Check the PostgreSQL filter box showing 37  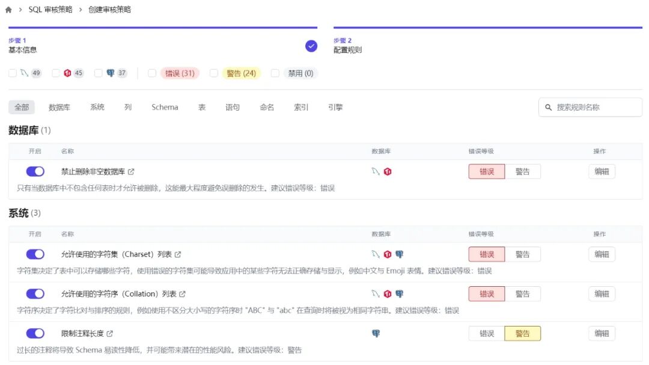tap(99, 73)
